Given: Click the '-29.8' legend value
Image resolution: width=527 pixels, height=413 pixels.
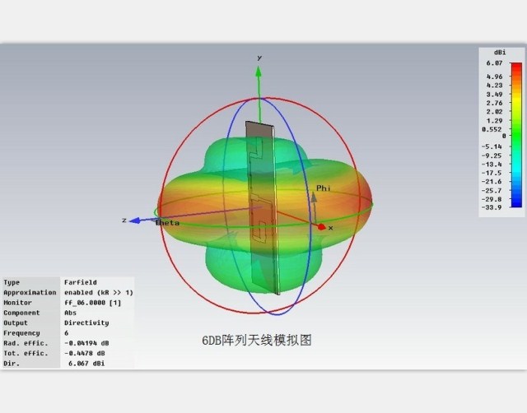Looking at the screenshot, I should [x=492, y=199].
